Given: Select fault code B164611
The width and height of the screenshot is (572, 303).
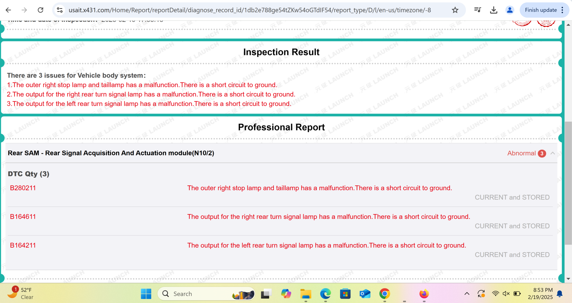Looking at the screenshot, I should tap(23, 217).
